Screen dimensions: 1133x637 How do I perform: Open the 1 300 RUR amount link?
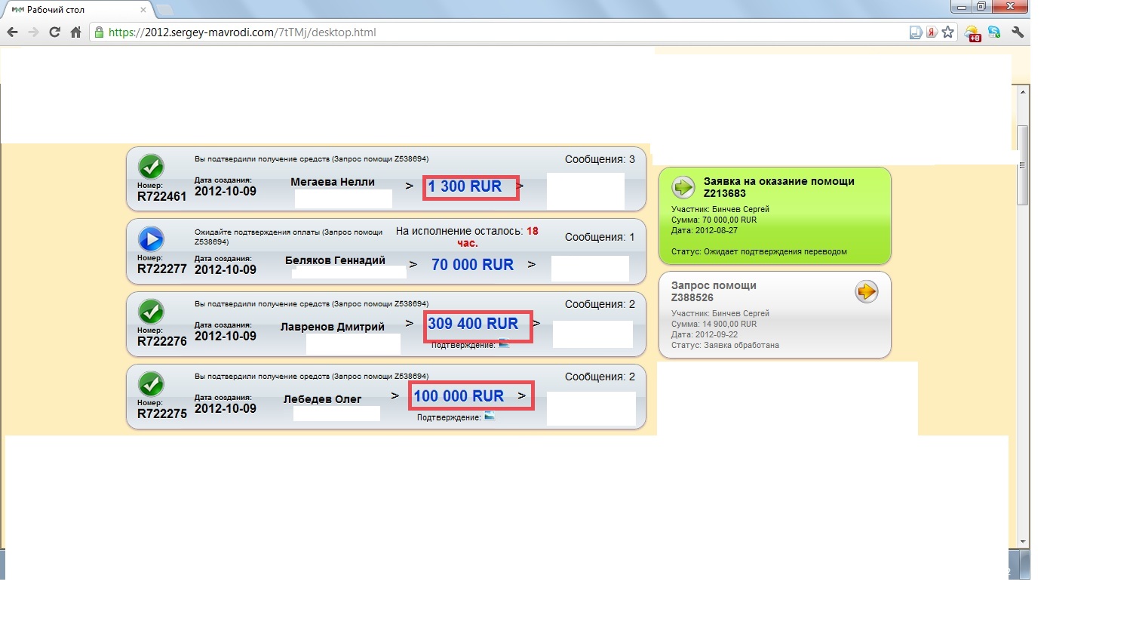(465, 186)
